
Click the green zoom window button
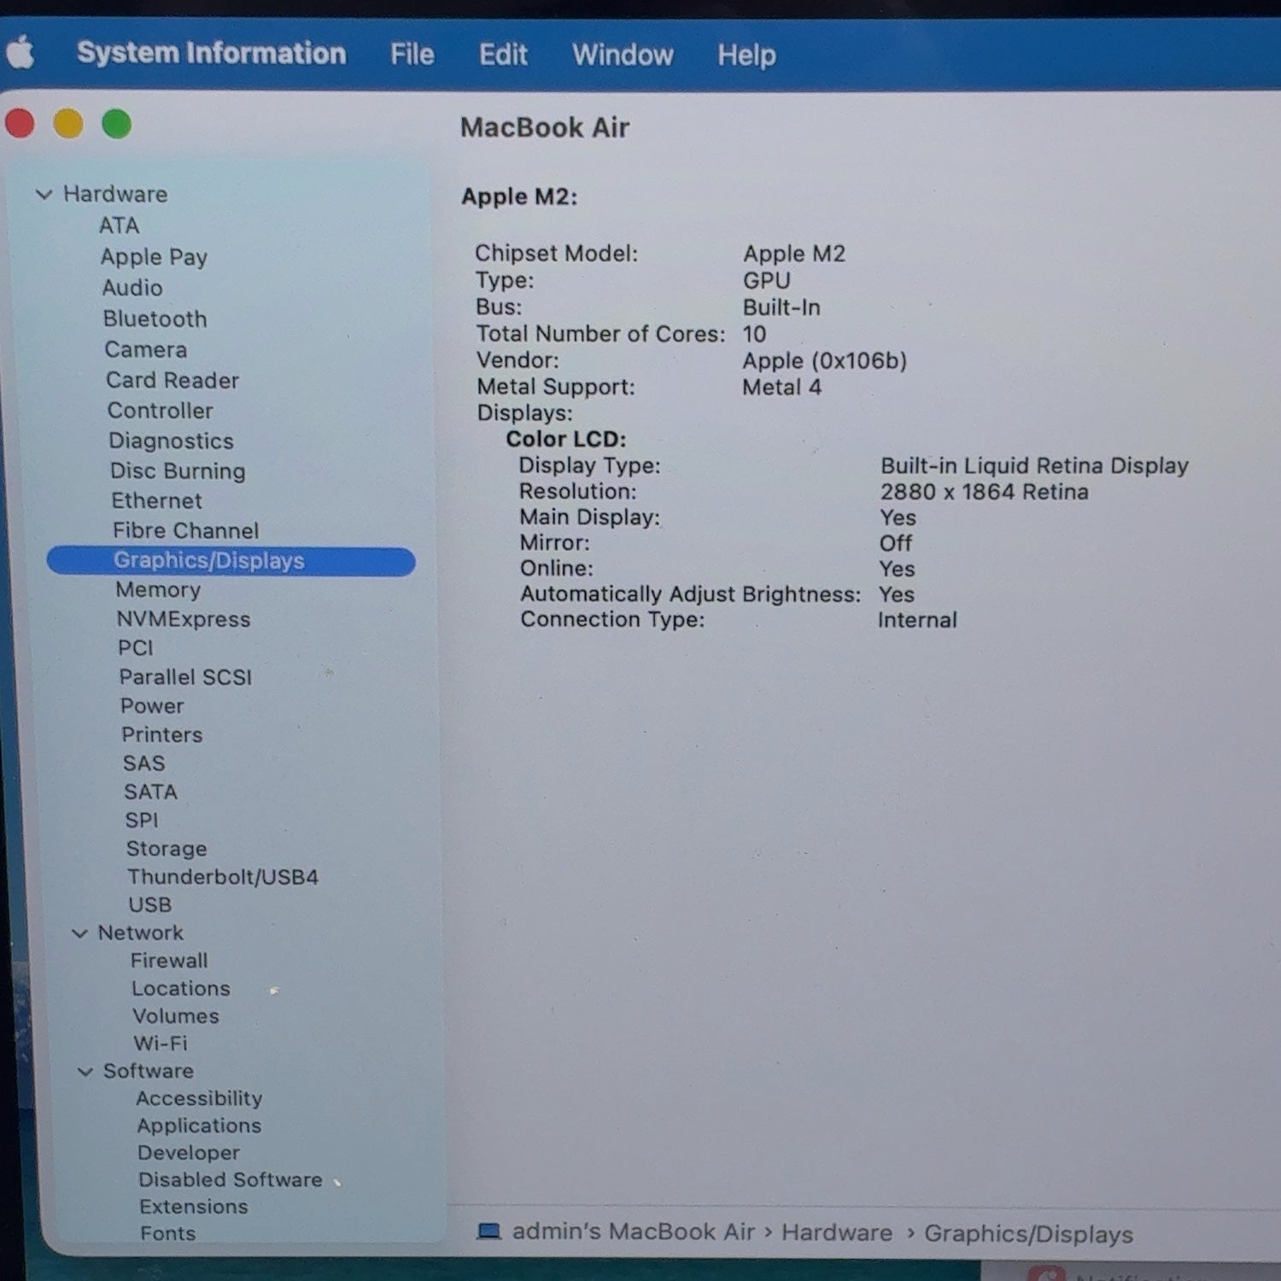tap(117, 124)
